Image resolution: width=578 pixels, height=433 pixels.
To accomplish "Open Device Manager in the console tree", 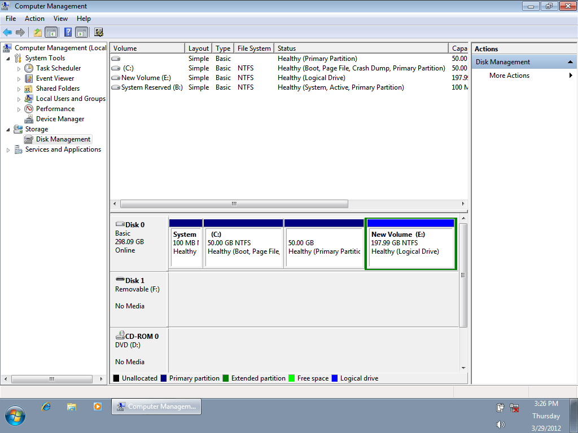I will click(60, 119).
